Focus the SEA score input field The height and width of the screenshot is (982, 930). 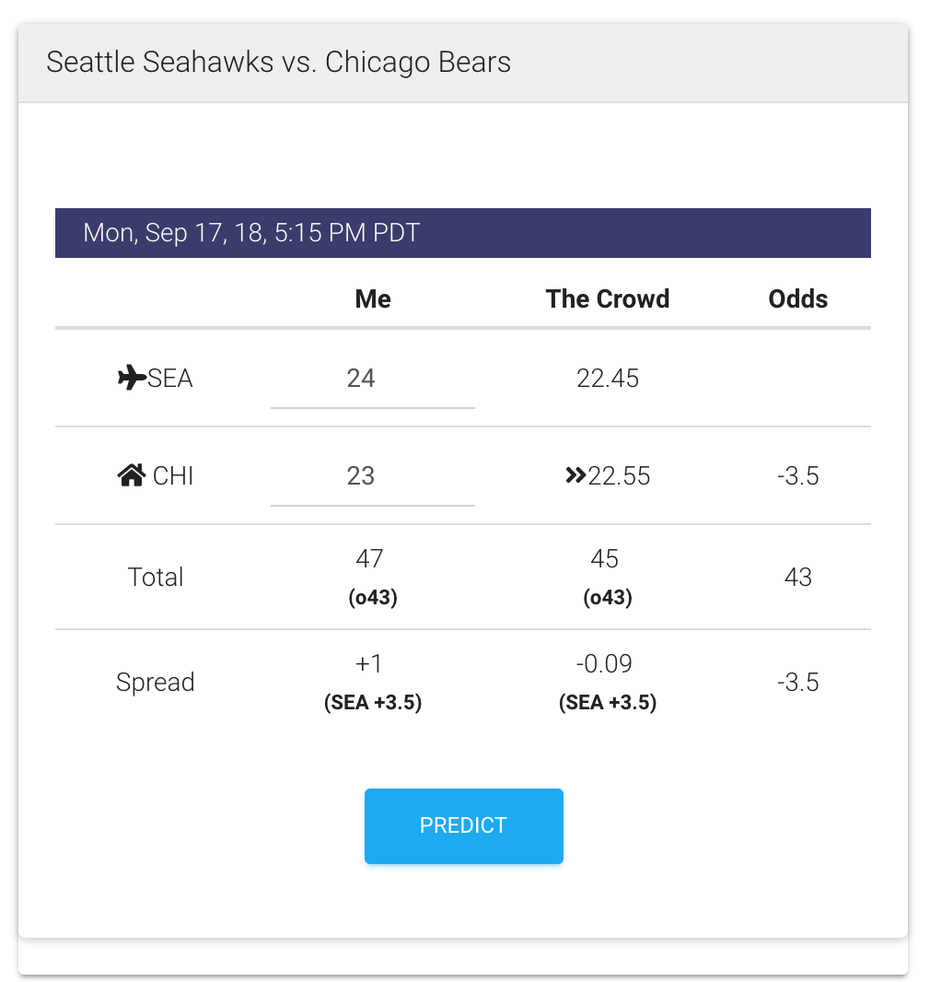tap(372, 379)
